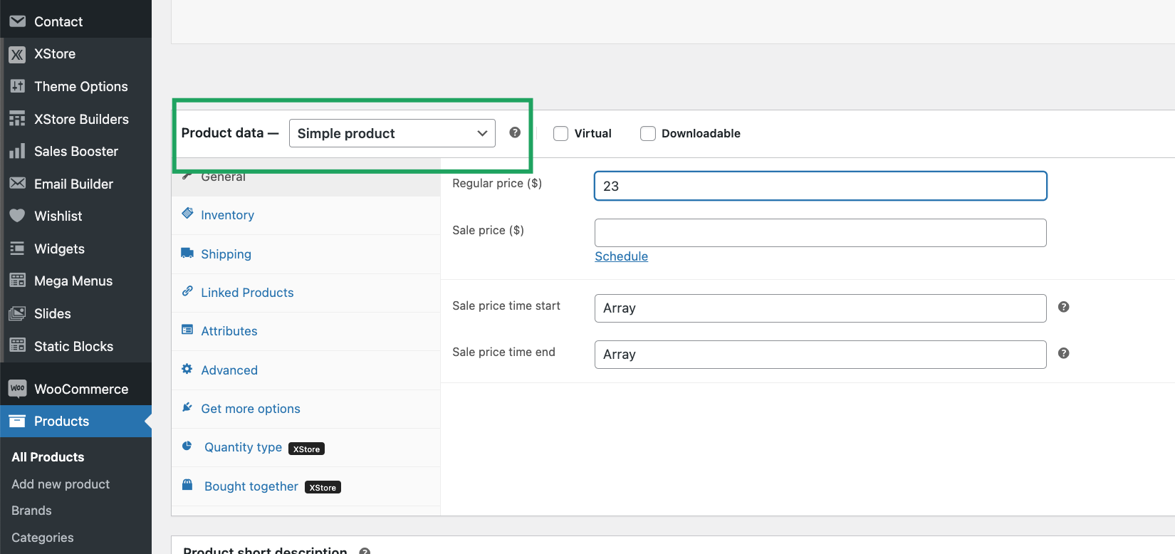
Task: Go to the Advanced tab
Action: click(306, 370)
